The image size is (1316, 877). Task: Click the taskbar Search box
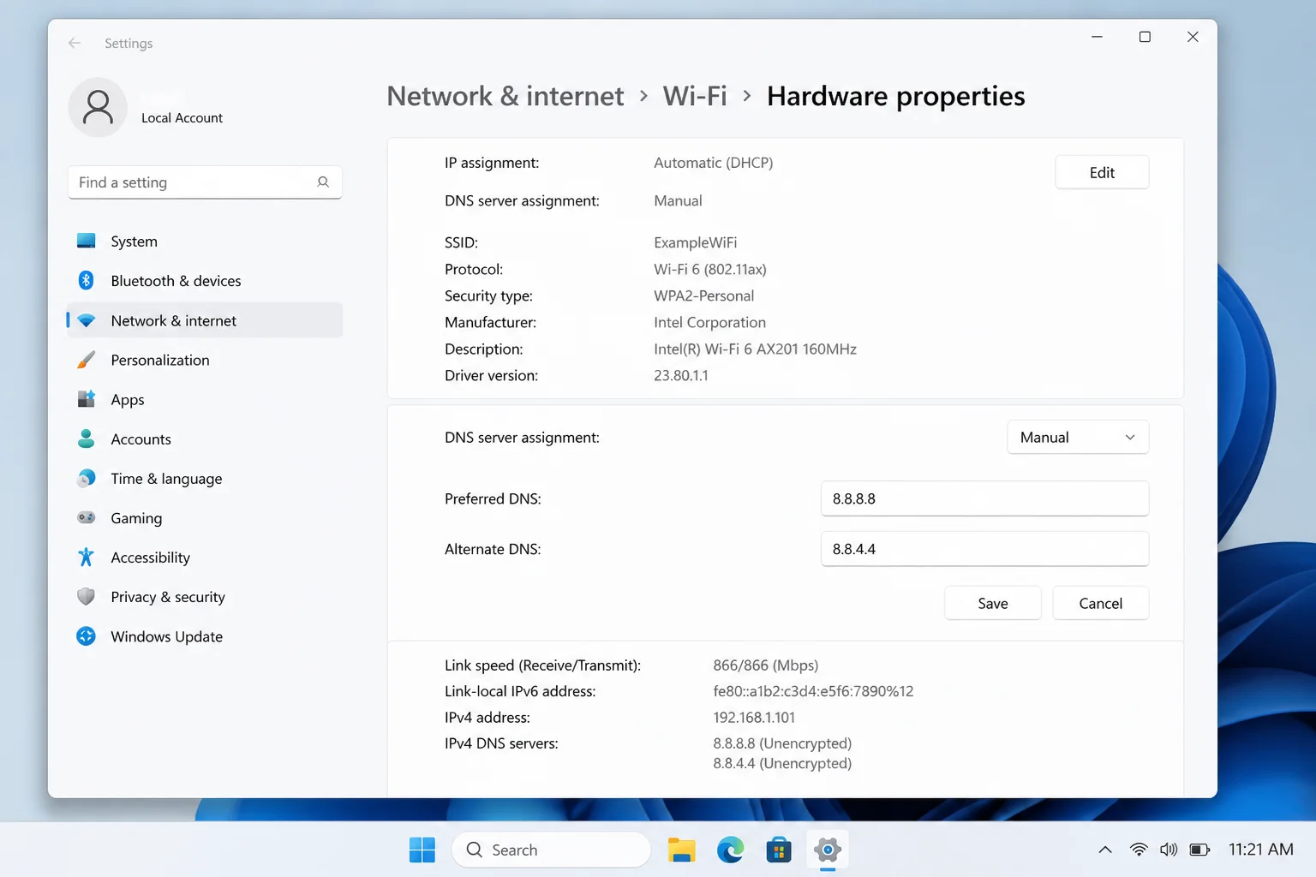click(x=552, y=850)
